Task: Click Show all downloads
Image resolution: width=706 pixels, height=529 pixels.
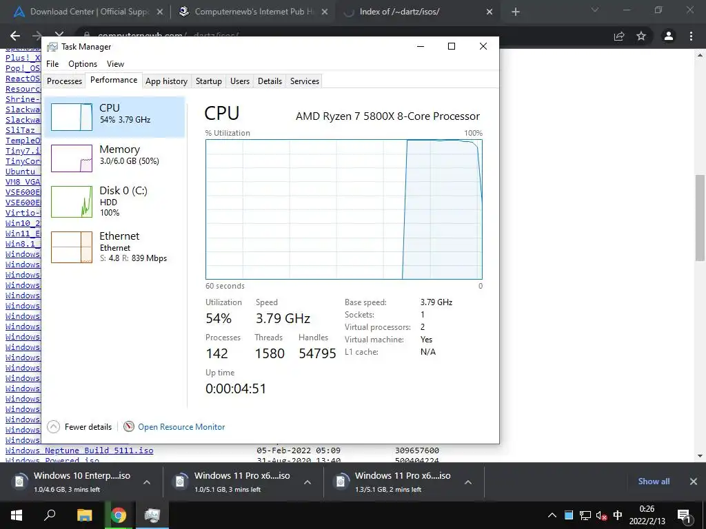Action: tap(654, 481)
